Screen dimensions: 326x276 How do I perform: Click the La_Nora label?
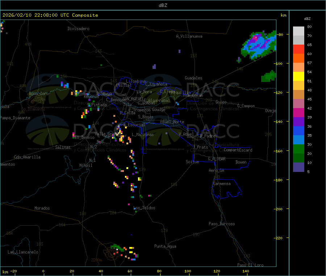[144, 92]
